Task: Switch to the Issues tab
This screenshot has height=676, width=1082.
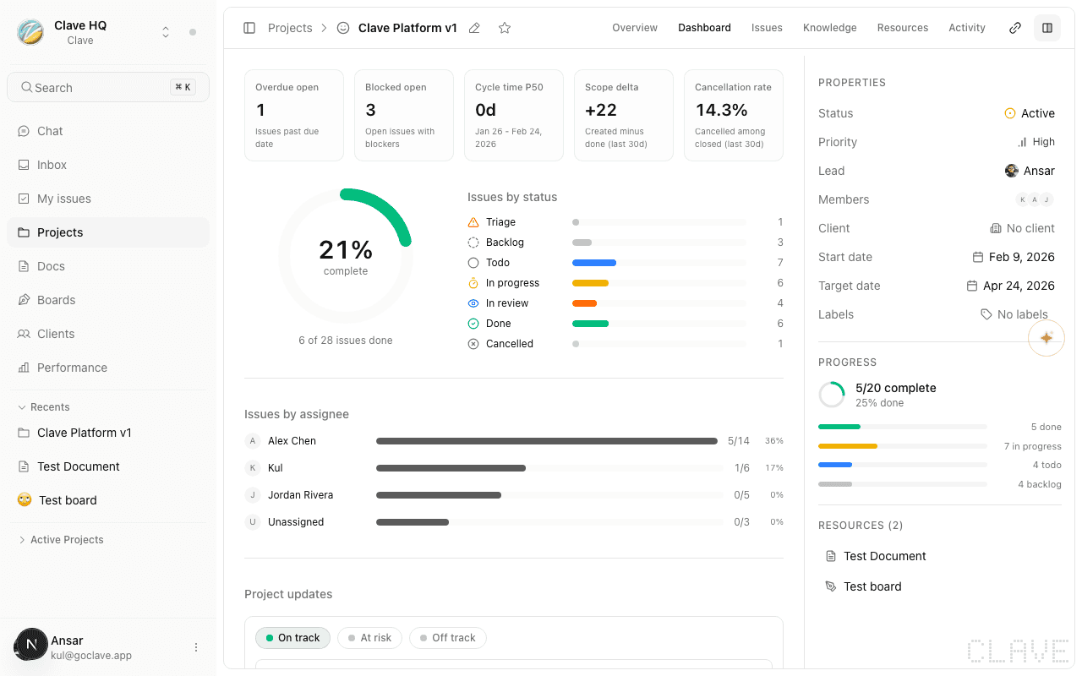Action: click(767, 28)
